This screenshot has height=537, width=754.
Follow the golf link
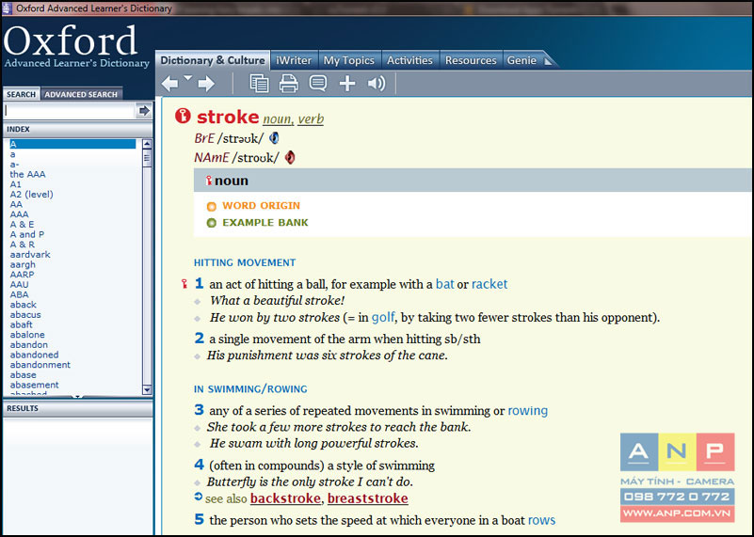(383, 317)
